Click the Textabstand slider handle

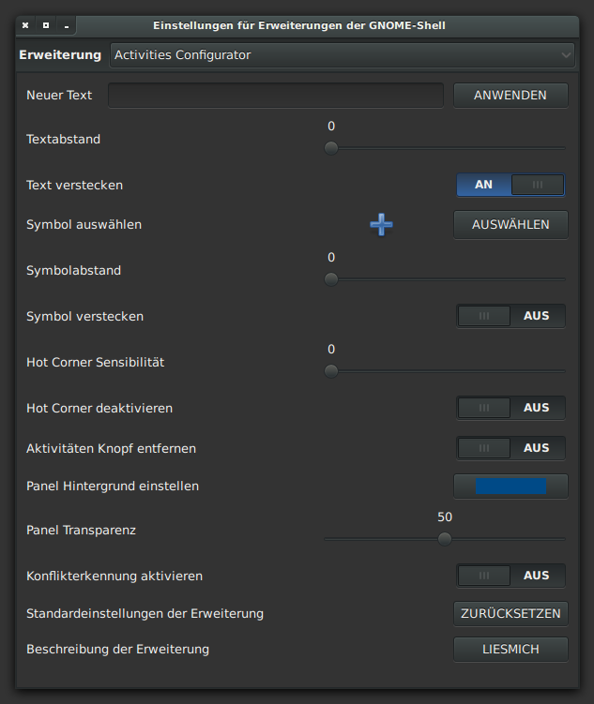coord(331,148)
